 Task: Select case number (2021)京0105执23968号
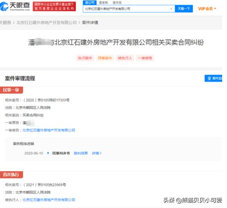coord(45,185)
